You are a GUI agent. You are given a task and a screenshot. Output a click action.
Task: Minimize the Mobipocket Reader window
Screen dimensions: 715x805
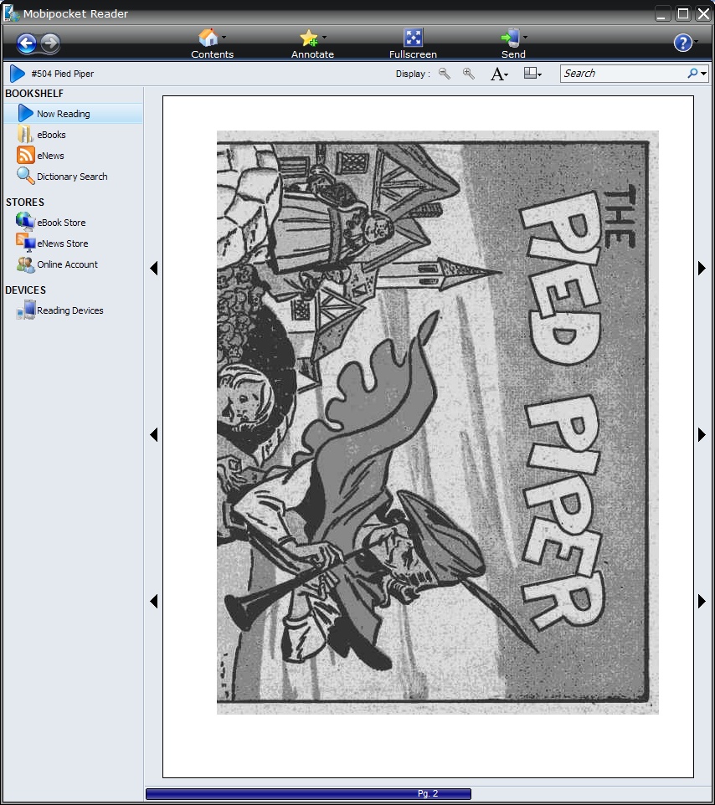pyautogui.click(x=663, y=14)
